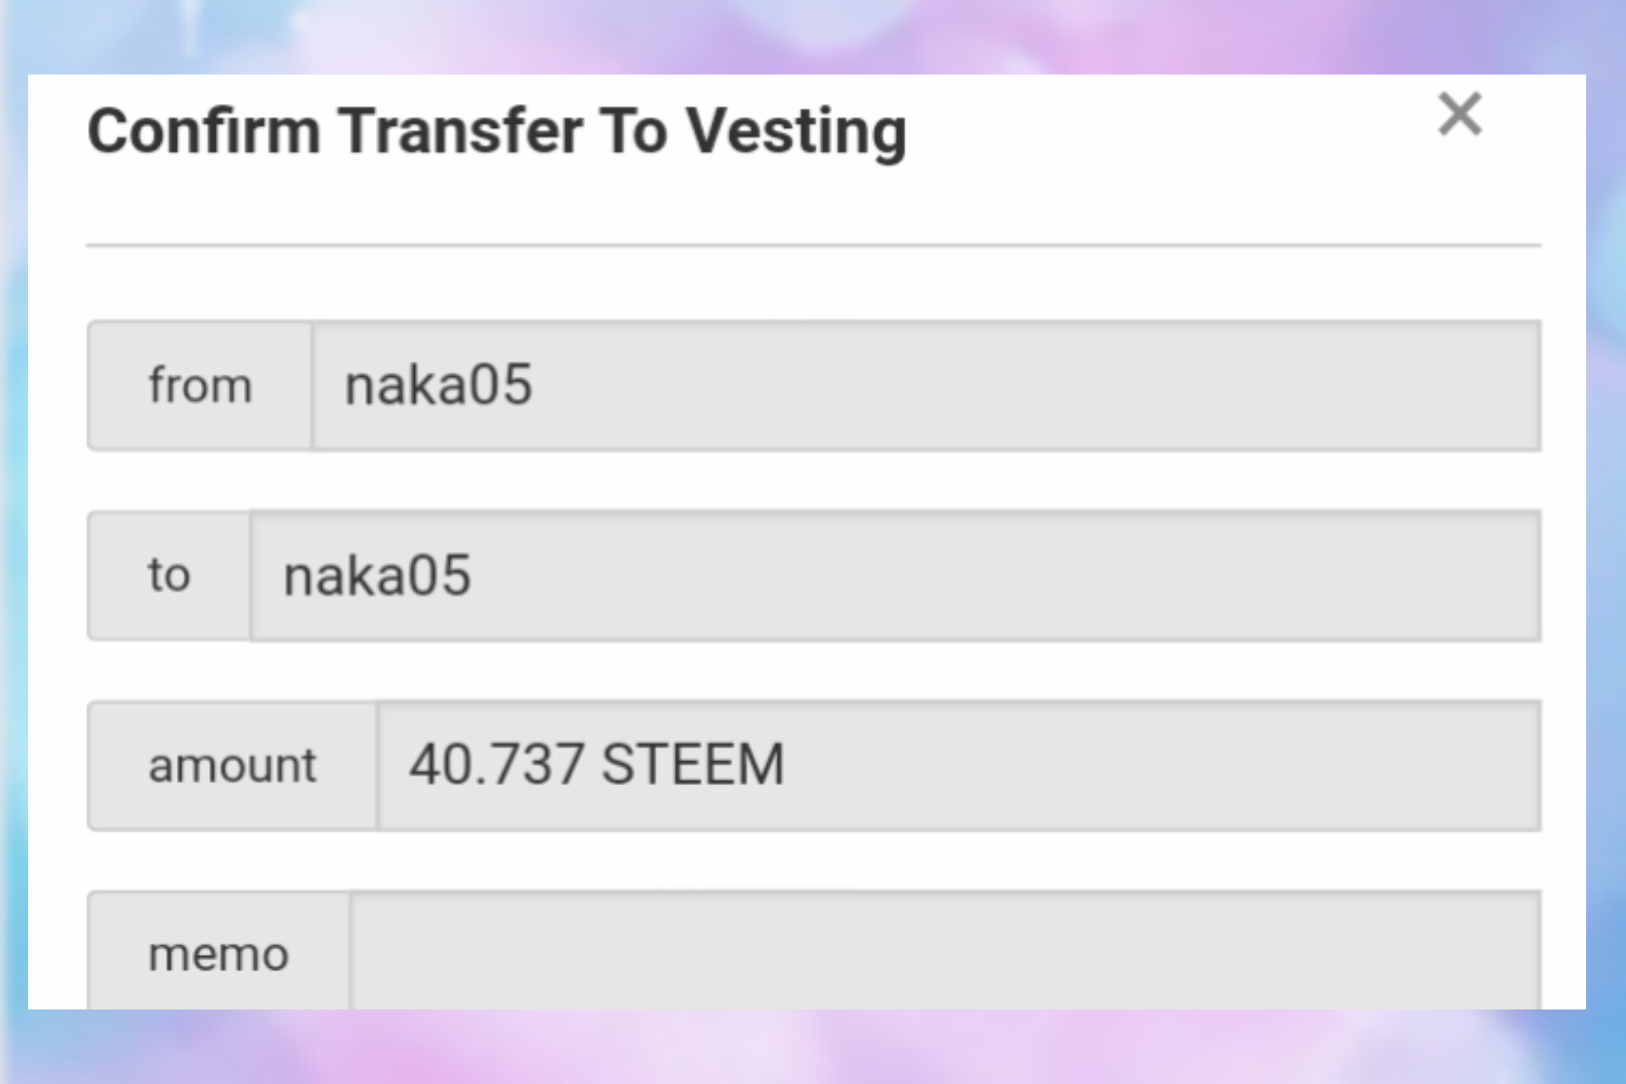Click the Confirm Transfer To Vesting title
This screenshot has width=1626, height=1084.
pyautogui.click(x=496, y=132)
